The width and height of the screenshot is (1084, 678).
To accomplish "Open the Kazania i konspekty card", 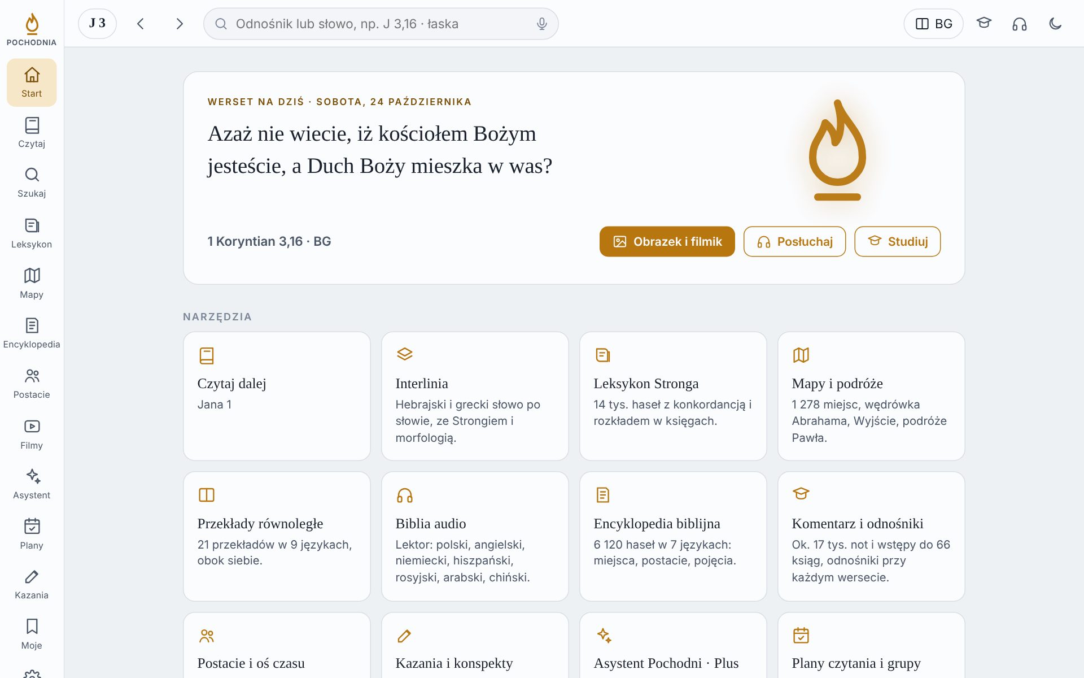I will tap(475, 645).
